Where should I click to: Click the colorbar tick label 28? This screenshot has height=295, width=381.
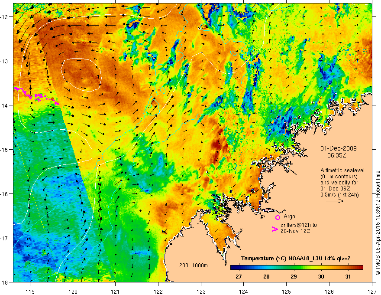click(266, 276)
